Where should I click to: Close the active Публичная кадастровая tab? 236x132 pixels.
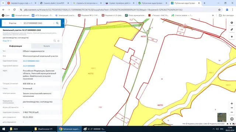pyautogui.click(x=199, y=3)
